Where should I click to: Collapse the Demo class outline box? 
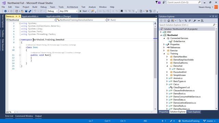(x=20, y=47)
